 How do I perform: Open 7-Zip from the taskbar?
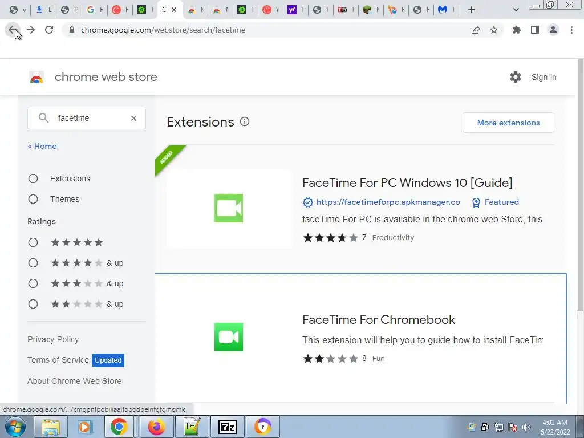click(x=227, y=427)
